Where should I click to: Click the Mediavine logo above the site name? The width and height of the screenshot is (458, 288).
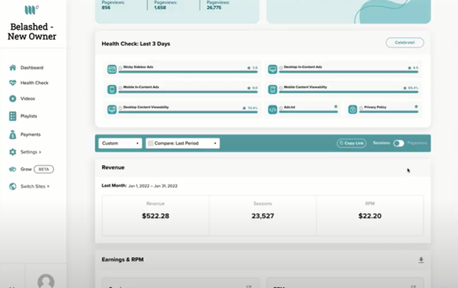tap(31, 10)
